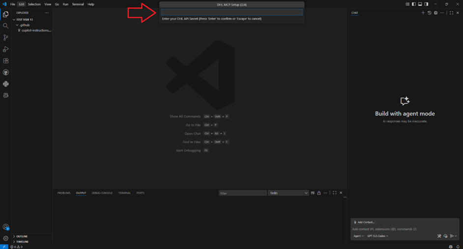Open the Agent mode dropdown
This screenshot has width=463, height=249.
point(358,236)
